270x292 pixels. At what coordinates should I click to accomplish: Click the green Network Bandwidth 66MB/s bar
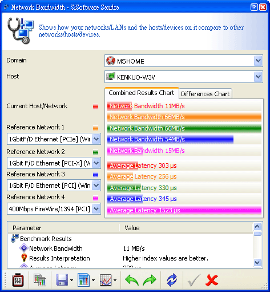pos(184,128)
